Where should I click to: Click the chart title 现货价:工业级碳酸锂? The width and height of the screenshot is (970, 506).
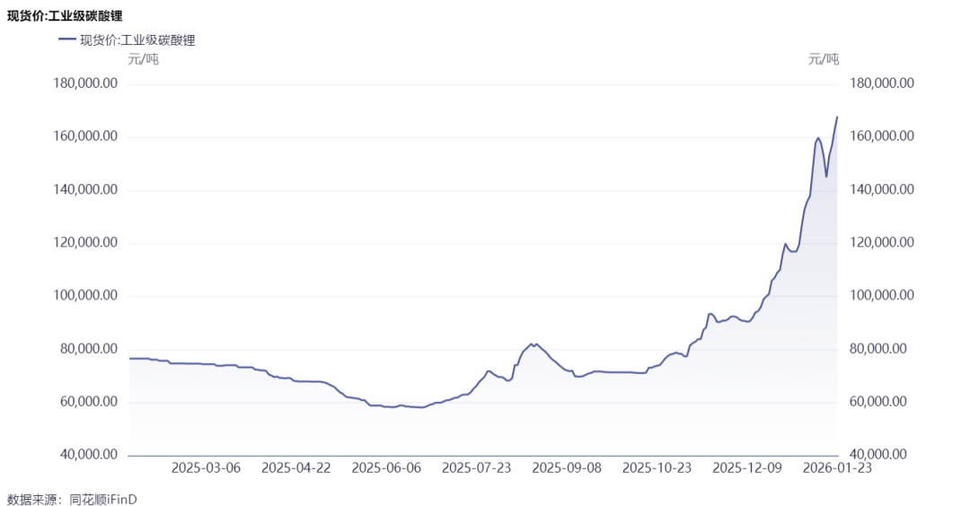pyautogui.click(x=65, y=16)
